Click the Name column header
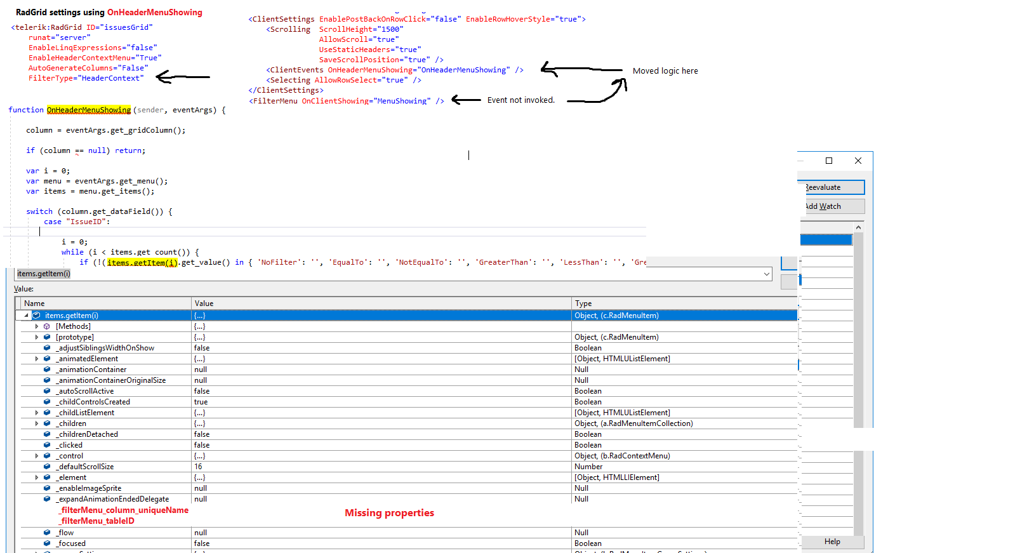 106,303
